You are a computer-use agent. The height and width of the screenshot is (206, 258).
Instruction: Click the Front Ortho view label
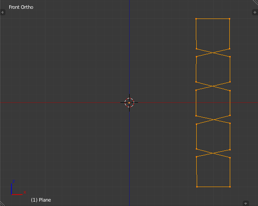[x=21, y=7]
